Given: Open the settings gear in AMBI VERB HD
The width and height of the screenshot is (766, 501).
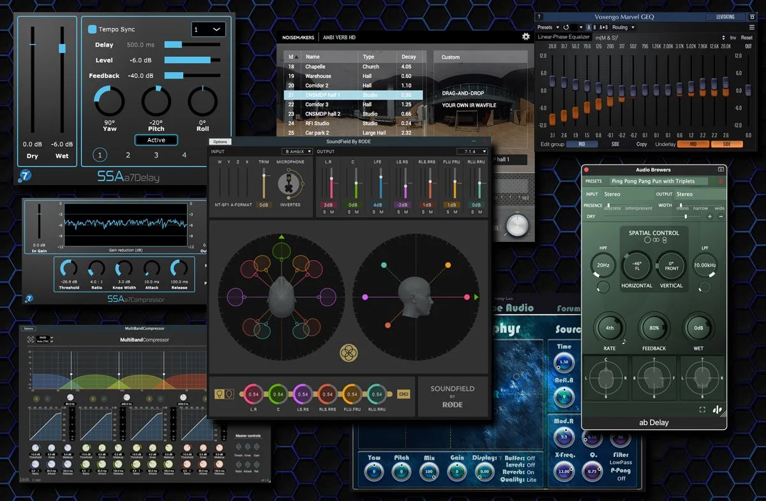Looking at the screenshot, I should click(525, 36).
